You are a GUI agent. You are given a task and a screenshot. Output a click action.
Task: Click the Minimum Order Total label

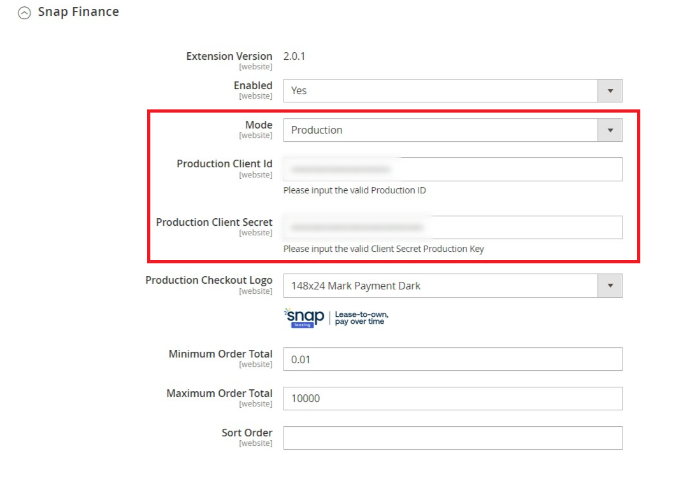coord(220,354)
